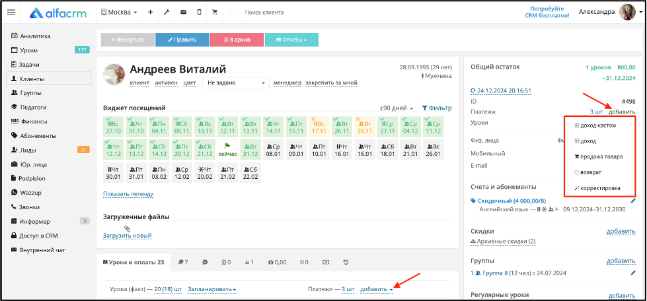Viewport: 647px width, 301px height.
Task: Open the shopping cart icon in top bar
Action: [215, 13]
